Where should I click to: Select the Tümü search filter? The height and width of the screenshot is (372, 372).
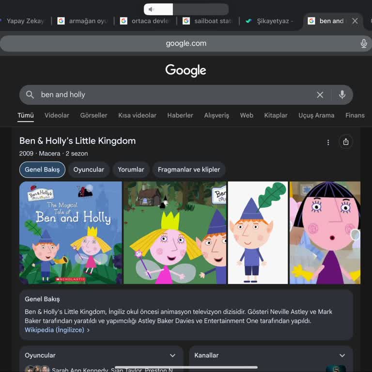26,116
